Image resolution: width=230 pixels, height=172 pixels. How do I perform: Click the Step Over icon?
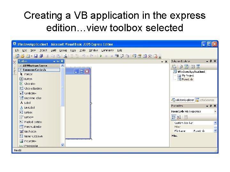[122, 56]
